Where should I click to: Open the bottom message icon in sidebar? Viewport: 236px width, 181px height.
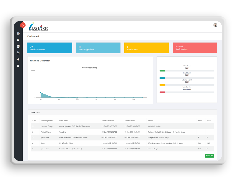click(x=18, y=66)
